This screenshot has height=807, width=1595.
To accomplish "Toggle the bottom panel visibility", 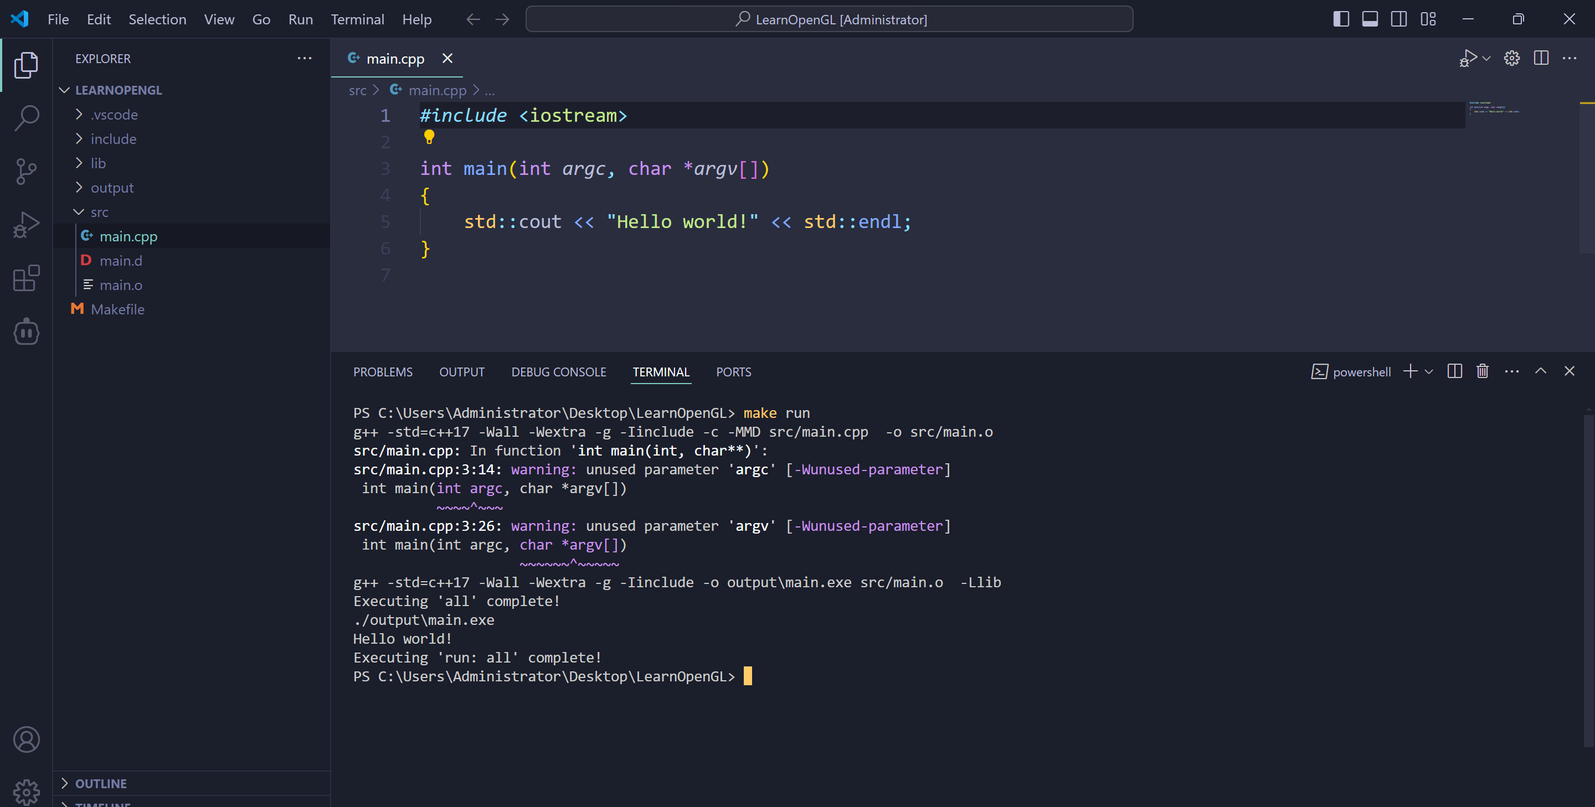I will [x=1370, y=19].
